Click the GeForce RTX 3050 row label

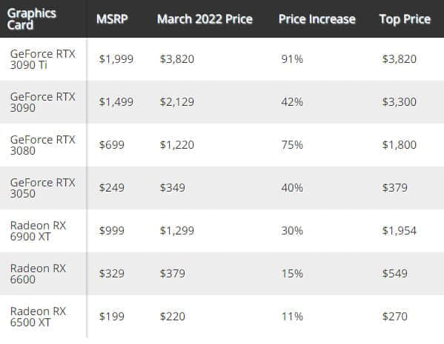point(43,188)
